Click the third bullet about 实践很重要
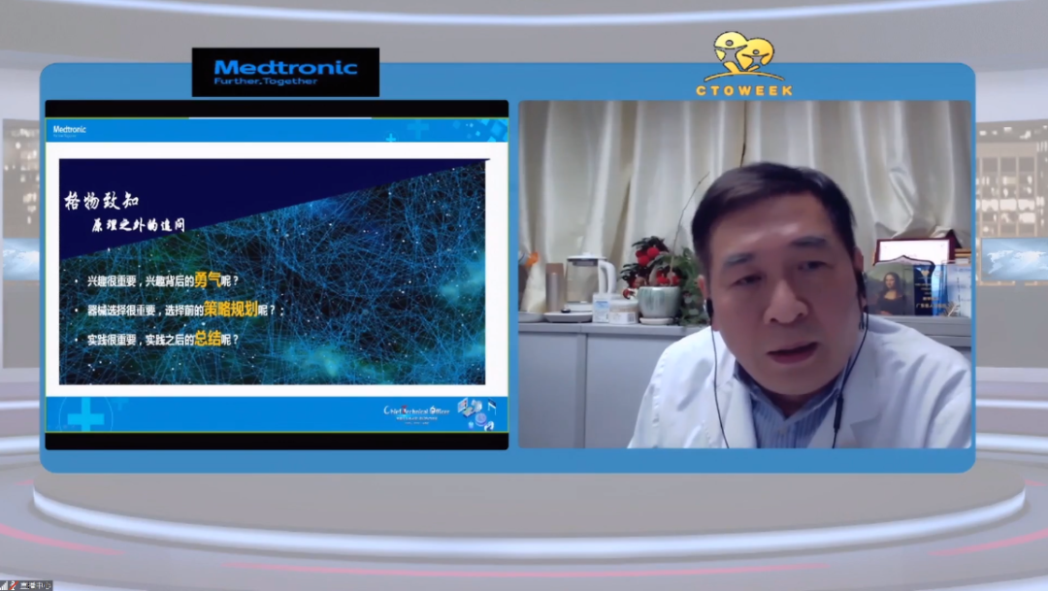 tap(155, 340)
